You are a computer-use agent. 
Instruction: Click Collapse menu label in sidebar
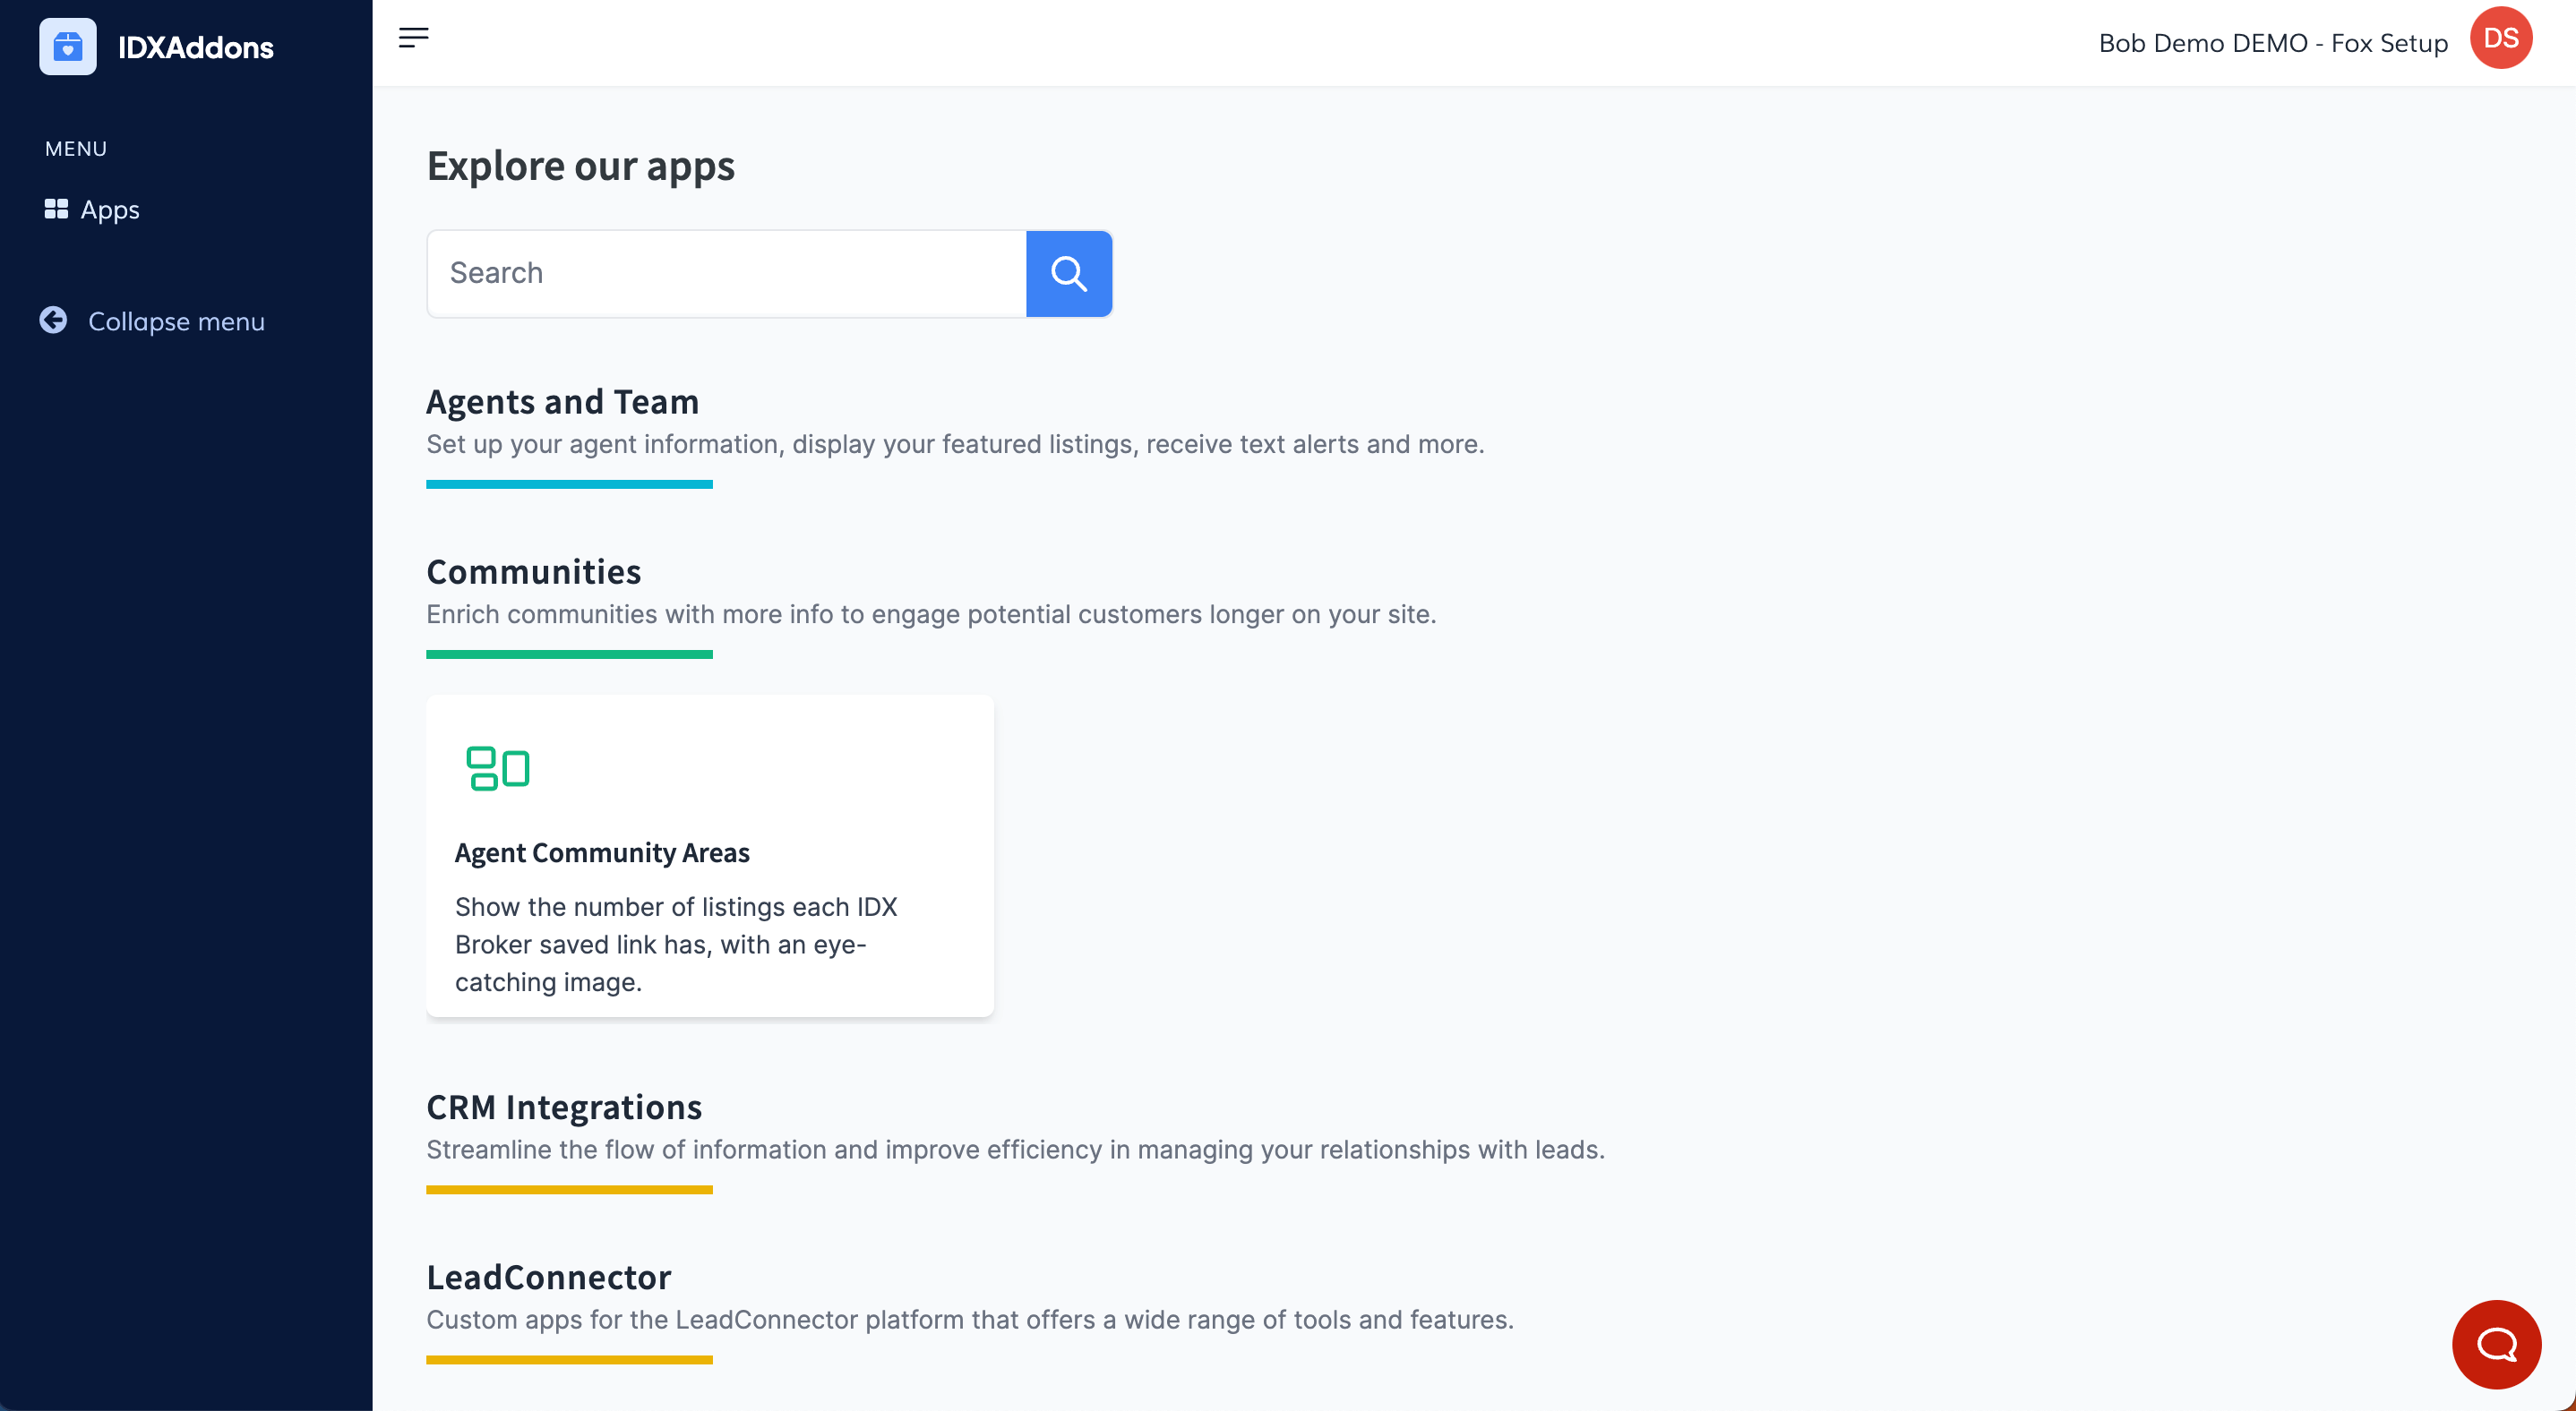(176, 321)
